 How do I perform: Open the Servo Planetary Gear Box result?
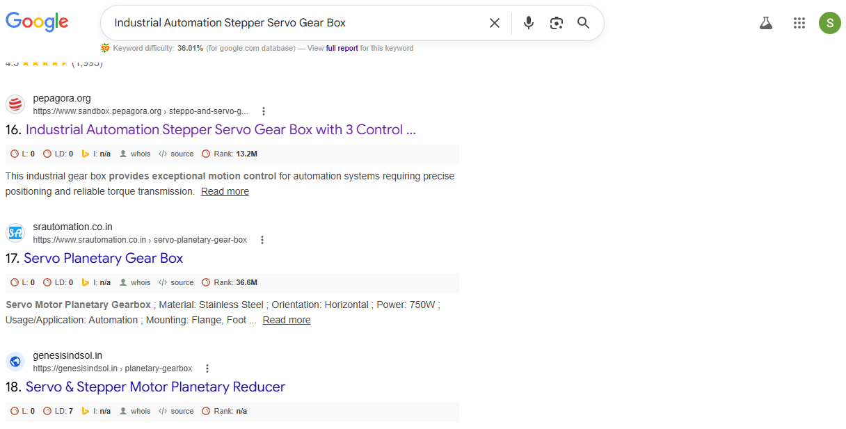pyautogui.click(x=103, y=259)
